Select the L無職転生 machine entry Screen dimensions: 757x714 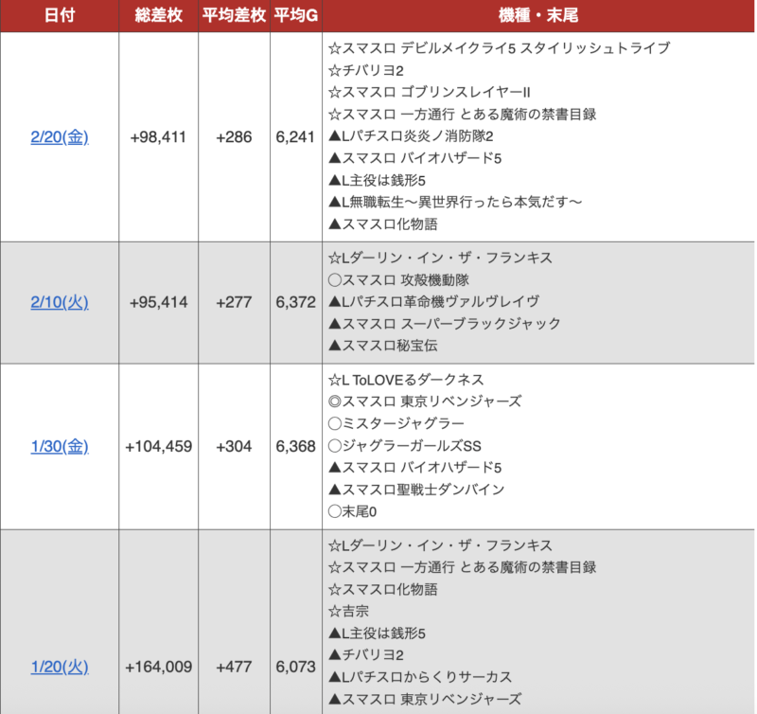point(454,202)
